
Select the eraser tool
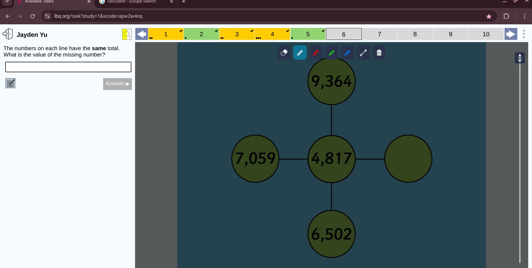284,53
